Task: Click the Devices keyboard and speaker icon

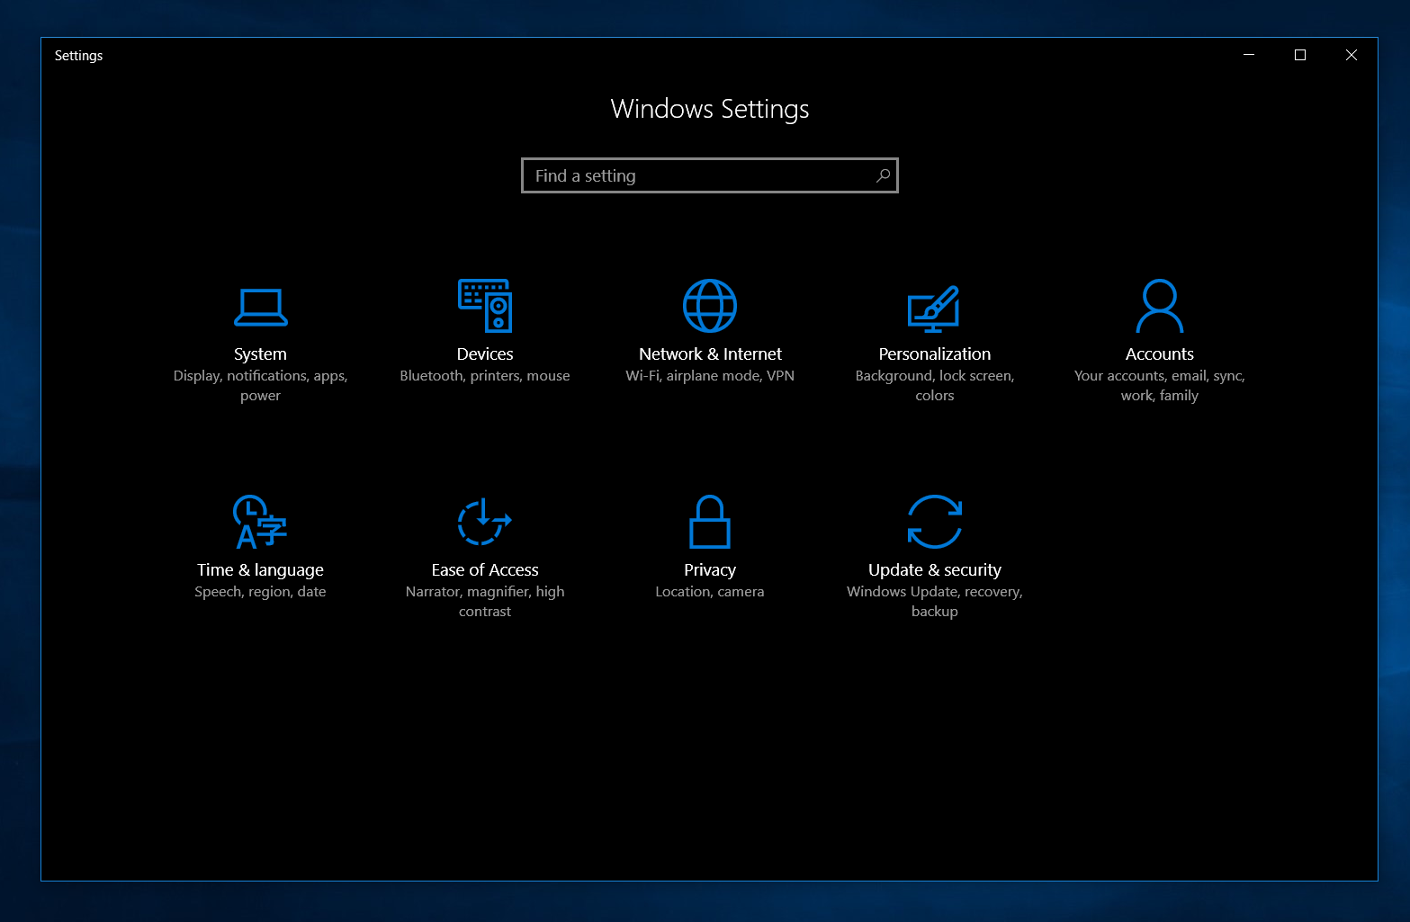Action: [x=485, y=306]
